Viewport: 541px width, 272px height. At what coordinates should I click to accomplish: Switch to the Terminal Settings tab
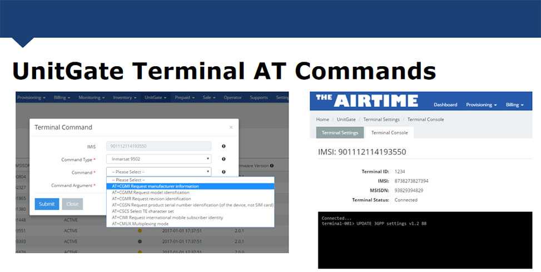tap(340, 132)
